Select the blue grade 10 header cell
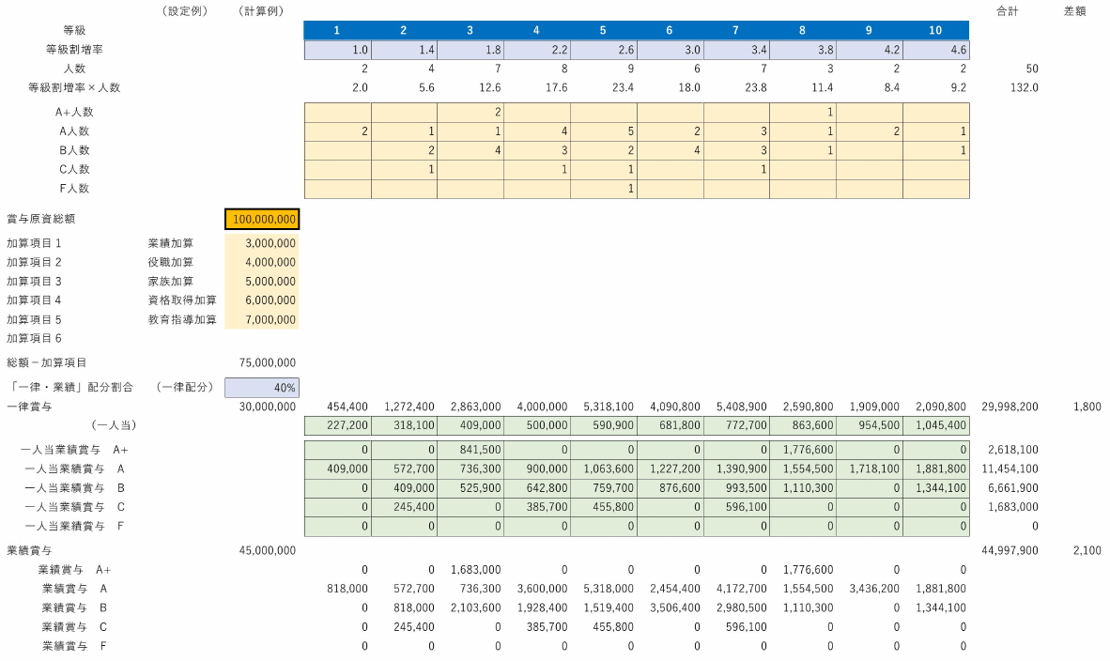 click(x=935, y=30)
